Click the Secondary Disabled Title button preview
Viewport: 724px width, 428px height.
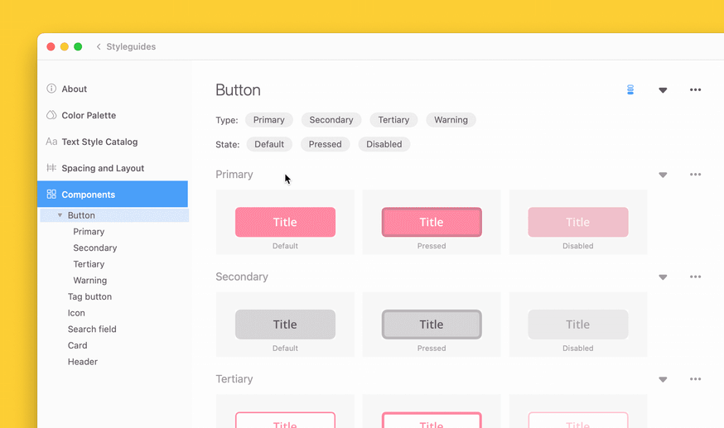coord(578,325)
